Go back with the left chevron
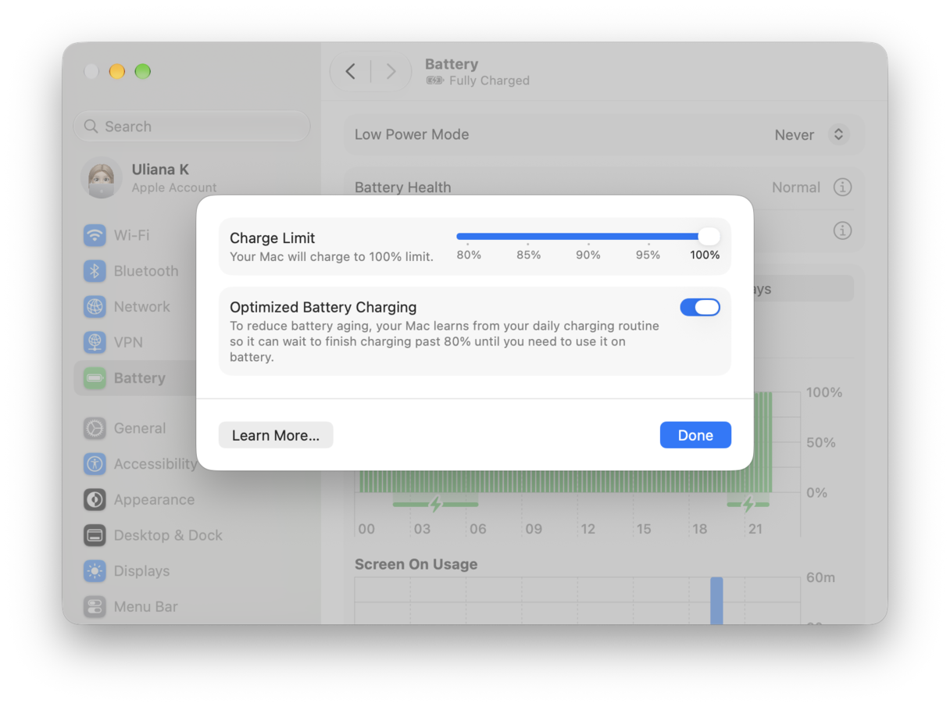Screen dimensions: 950x707 pos(351,72)
